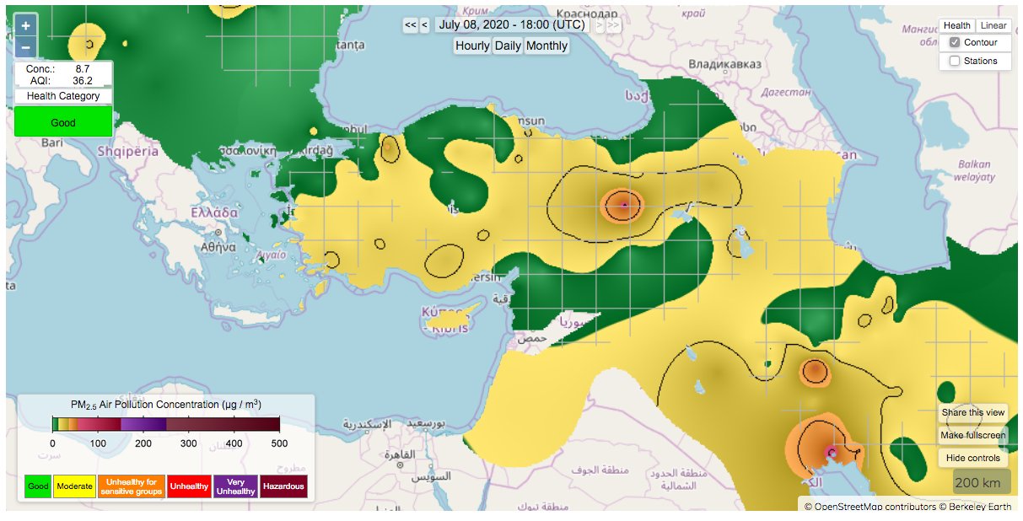Click the Αθήνα city label on map
The width and height of the screenshot is (1023, 521).
tap(218, 248)
